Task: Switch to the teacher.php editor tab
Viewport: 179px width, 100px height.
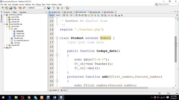Action: [96, 12]
